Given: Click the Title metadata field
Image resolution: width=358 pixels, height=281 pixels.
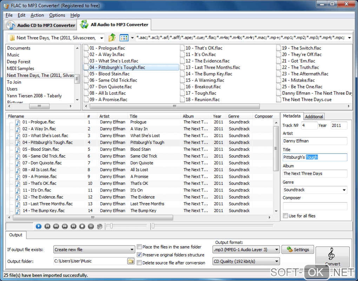Looking at the screenshot, I should pyautogui.click(x=315, y=157).
